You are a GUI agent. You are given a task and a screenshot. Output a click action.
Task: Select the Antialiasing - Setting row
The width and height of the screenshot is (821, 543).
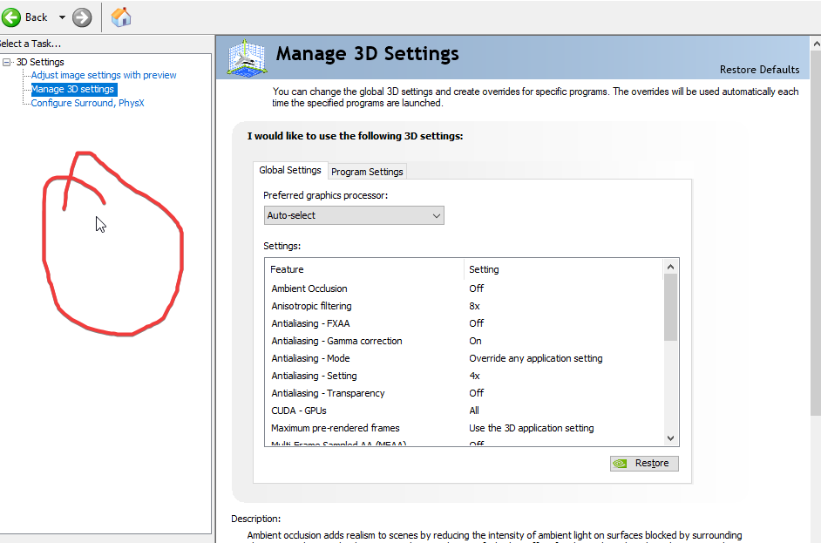coord(464,376)
